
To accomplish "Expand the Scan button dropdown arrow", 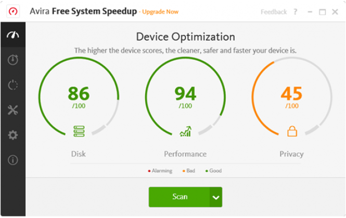I will (x=216, y=197).
